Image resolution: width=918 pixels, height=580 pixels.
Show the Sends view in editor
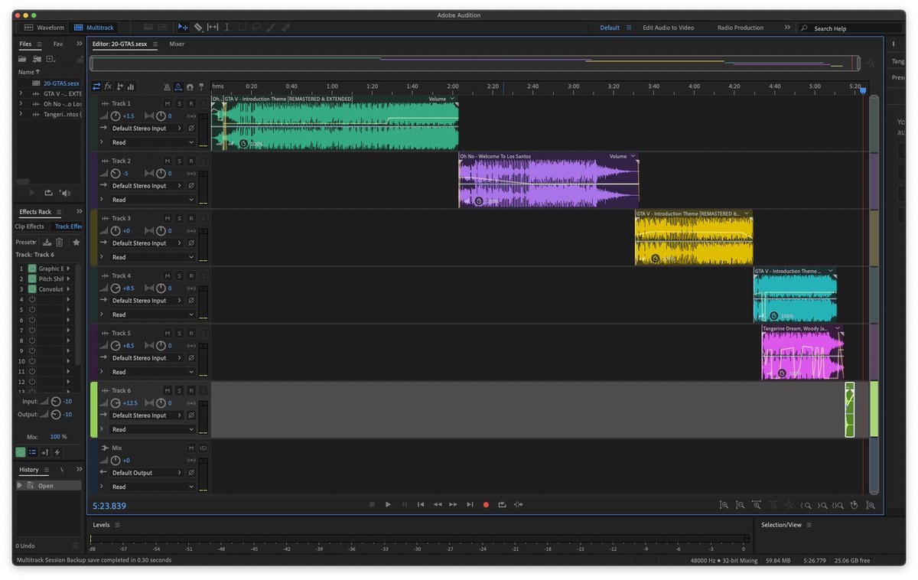(x=119, y=86)
